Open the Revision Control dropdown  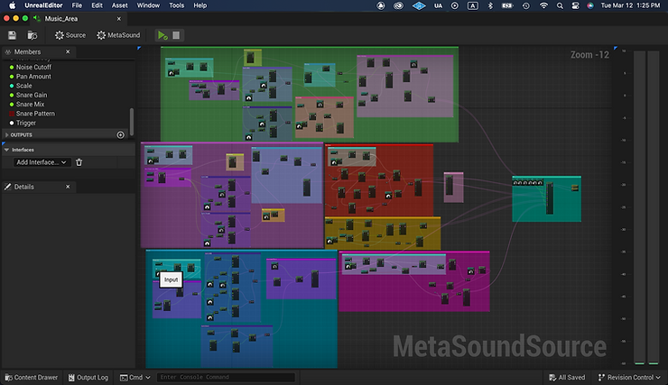pos(629,378)
